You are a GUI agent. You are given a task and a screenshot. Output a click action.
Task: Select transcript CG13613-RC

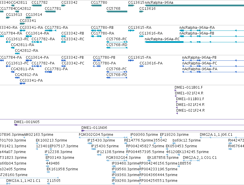pyautogui.click(x=17, y=39)
